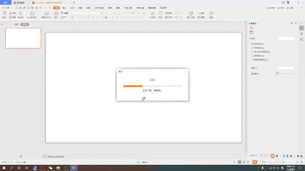Viewport: 305px width, 171px height.
Task: Switch to Normal view in status bar
Action: click(x=240, y=162)
